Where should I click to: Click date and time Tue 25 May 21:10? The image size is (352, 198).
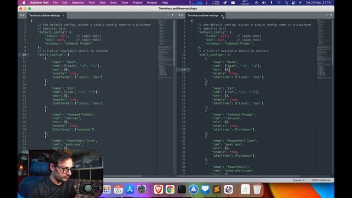click(x=318, y=3)
